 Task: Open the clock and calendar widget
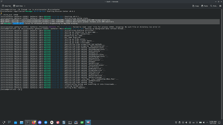tap(213, 122)
